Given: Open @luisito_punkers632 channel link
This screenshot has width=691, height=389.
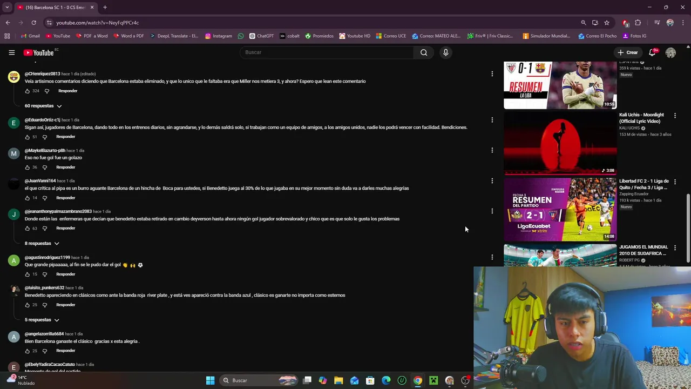Looking at the screenshot, I should click(x=44, y=288).
